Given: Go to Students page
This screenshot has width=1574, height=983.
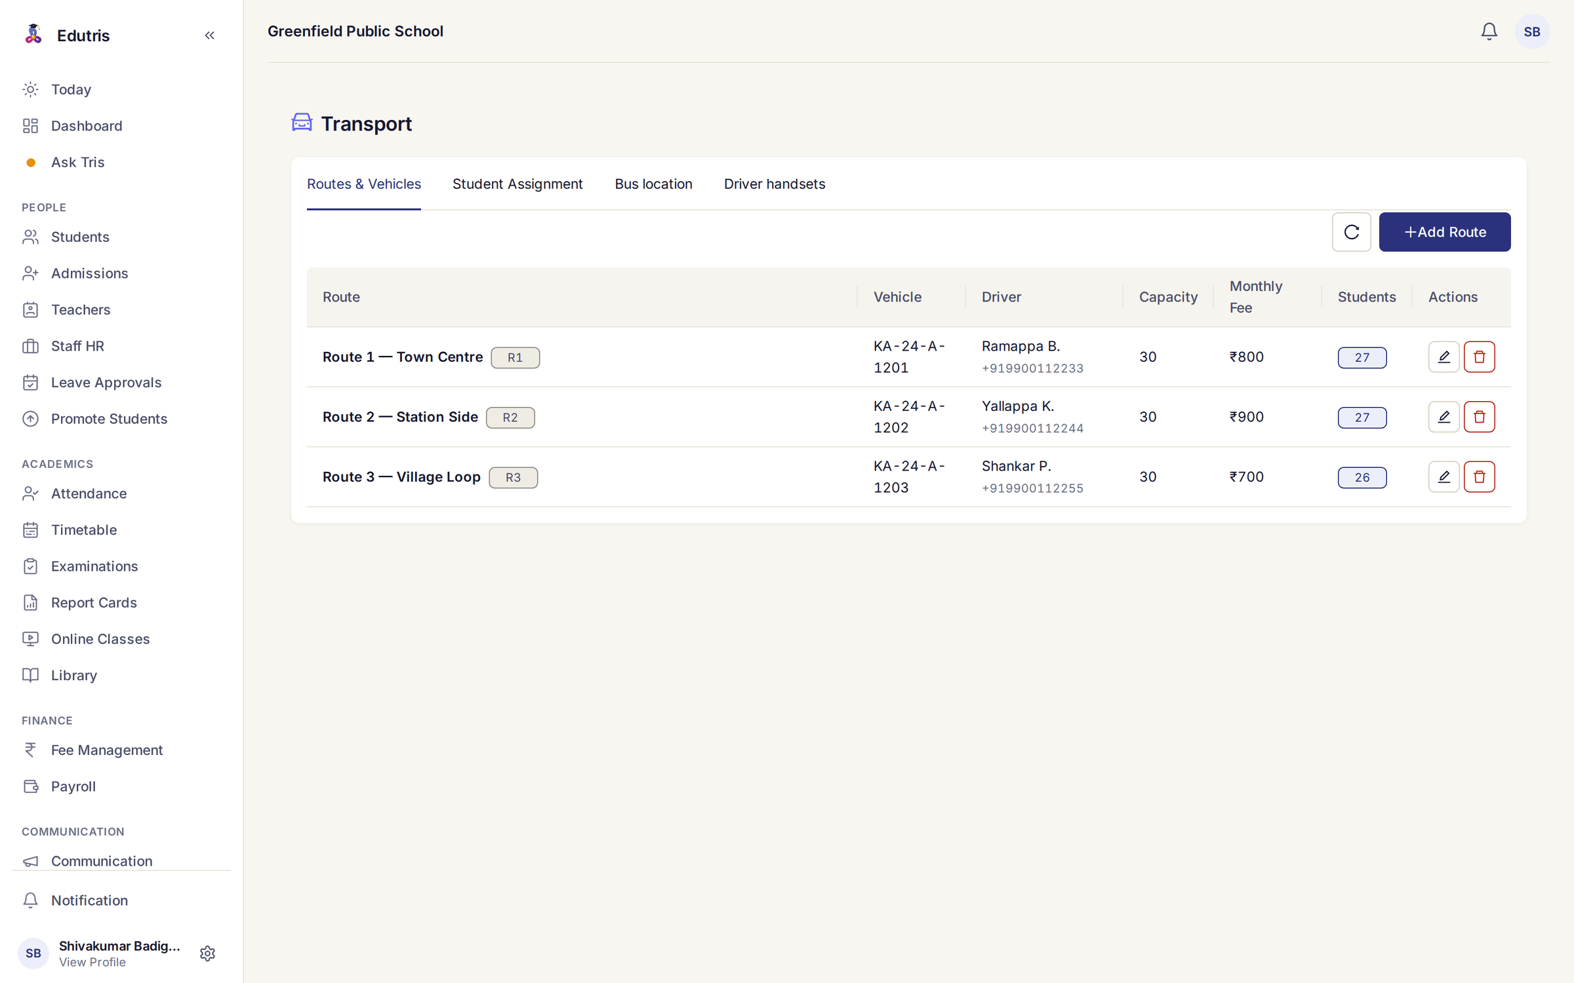Looking at the screenshot, I should [x=121, y=237].
